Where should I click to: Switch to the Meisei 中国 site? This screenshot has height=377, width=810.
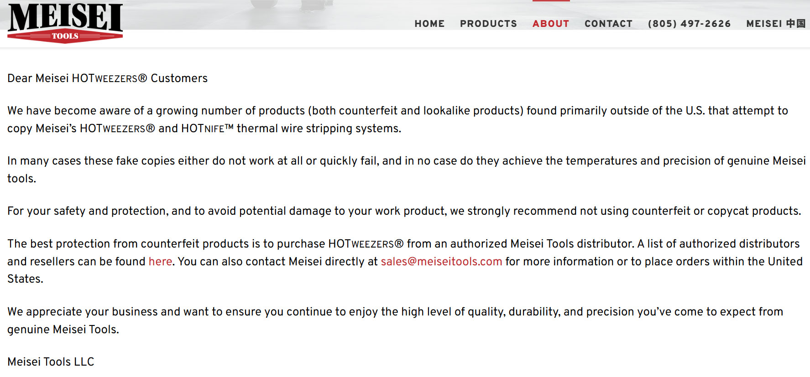[x=775, y=24]
